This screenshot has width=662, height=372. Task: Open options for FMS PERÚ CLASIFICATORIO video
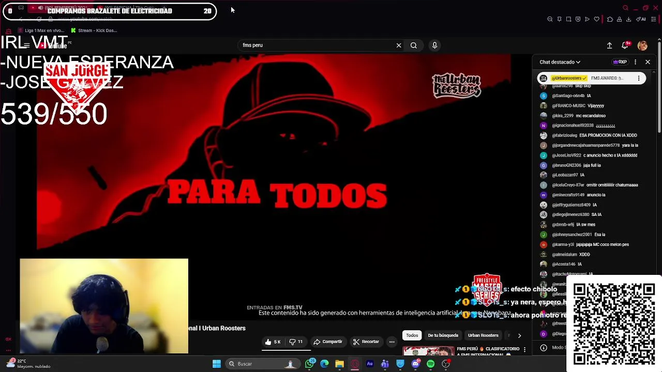click(524, 350)
